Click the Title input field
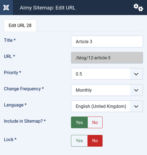147x155 pixels. [x=107, y=42]
